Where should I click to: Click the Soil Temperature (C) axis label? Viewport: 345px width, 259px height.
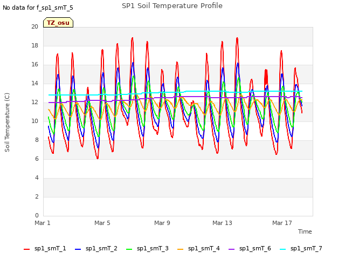(x=7, y=122)
